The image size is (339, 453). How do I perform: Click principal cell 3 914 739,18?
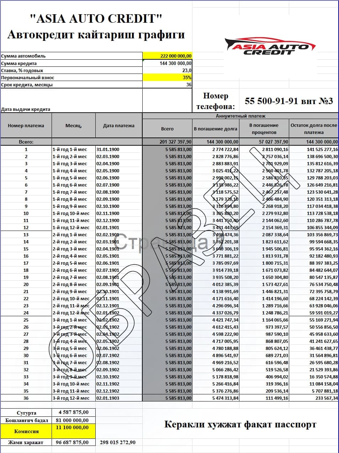coord(216,270)
